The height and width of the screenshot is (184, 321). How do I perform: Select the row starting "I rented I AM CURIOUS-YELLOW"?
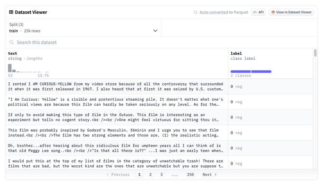(115, 86)
